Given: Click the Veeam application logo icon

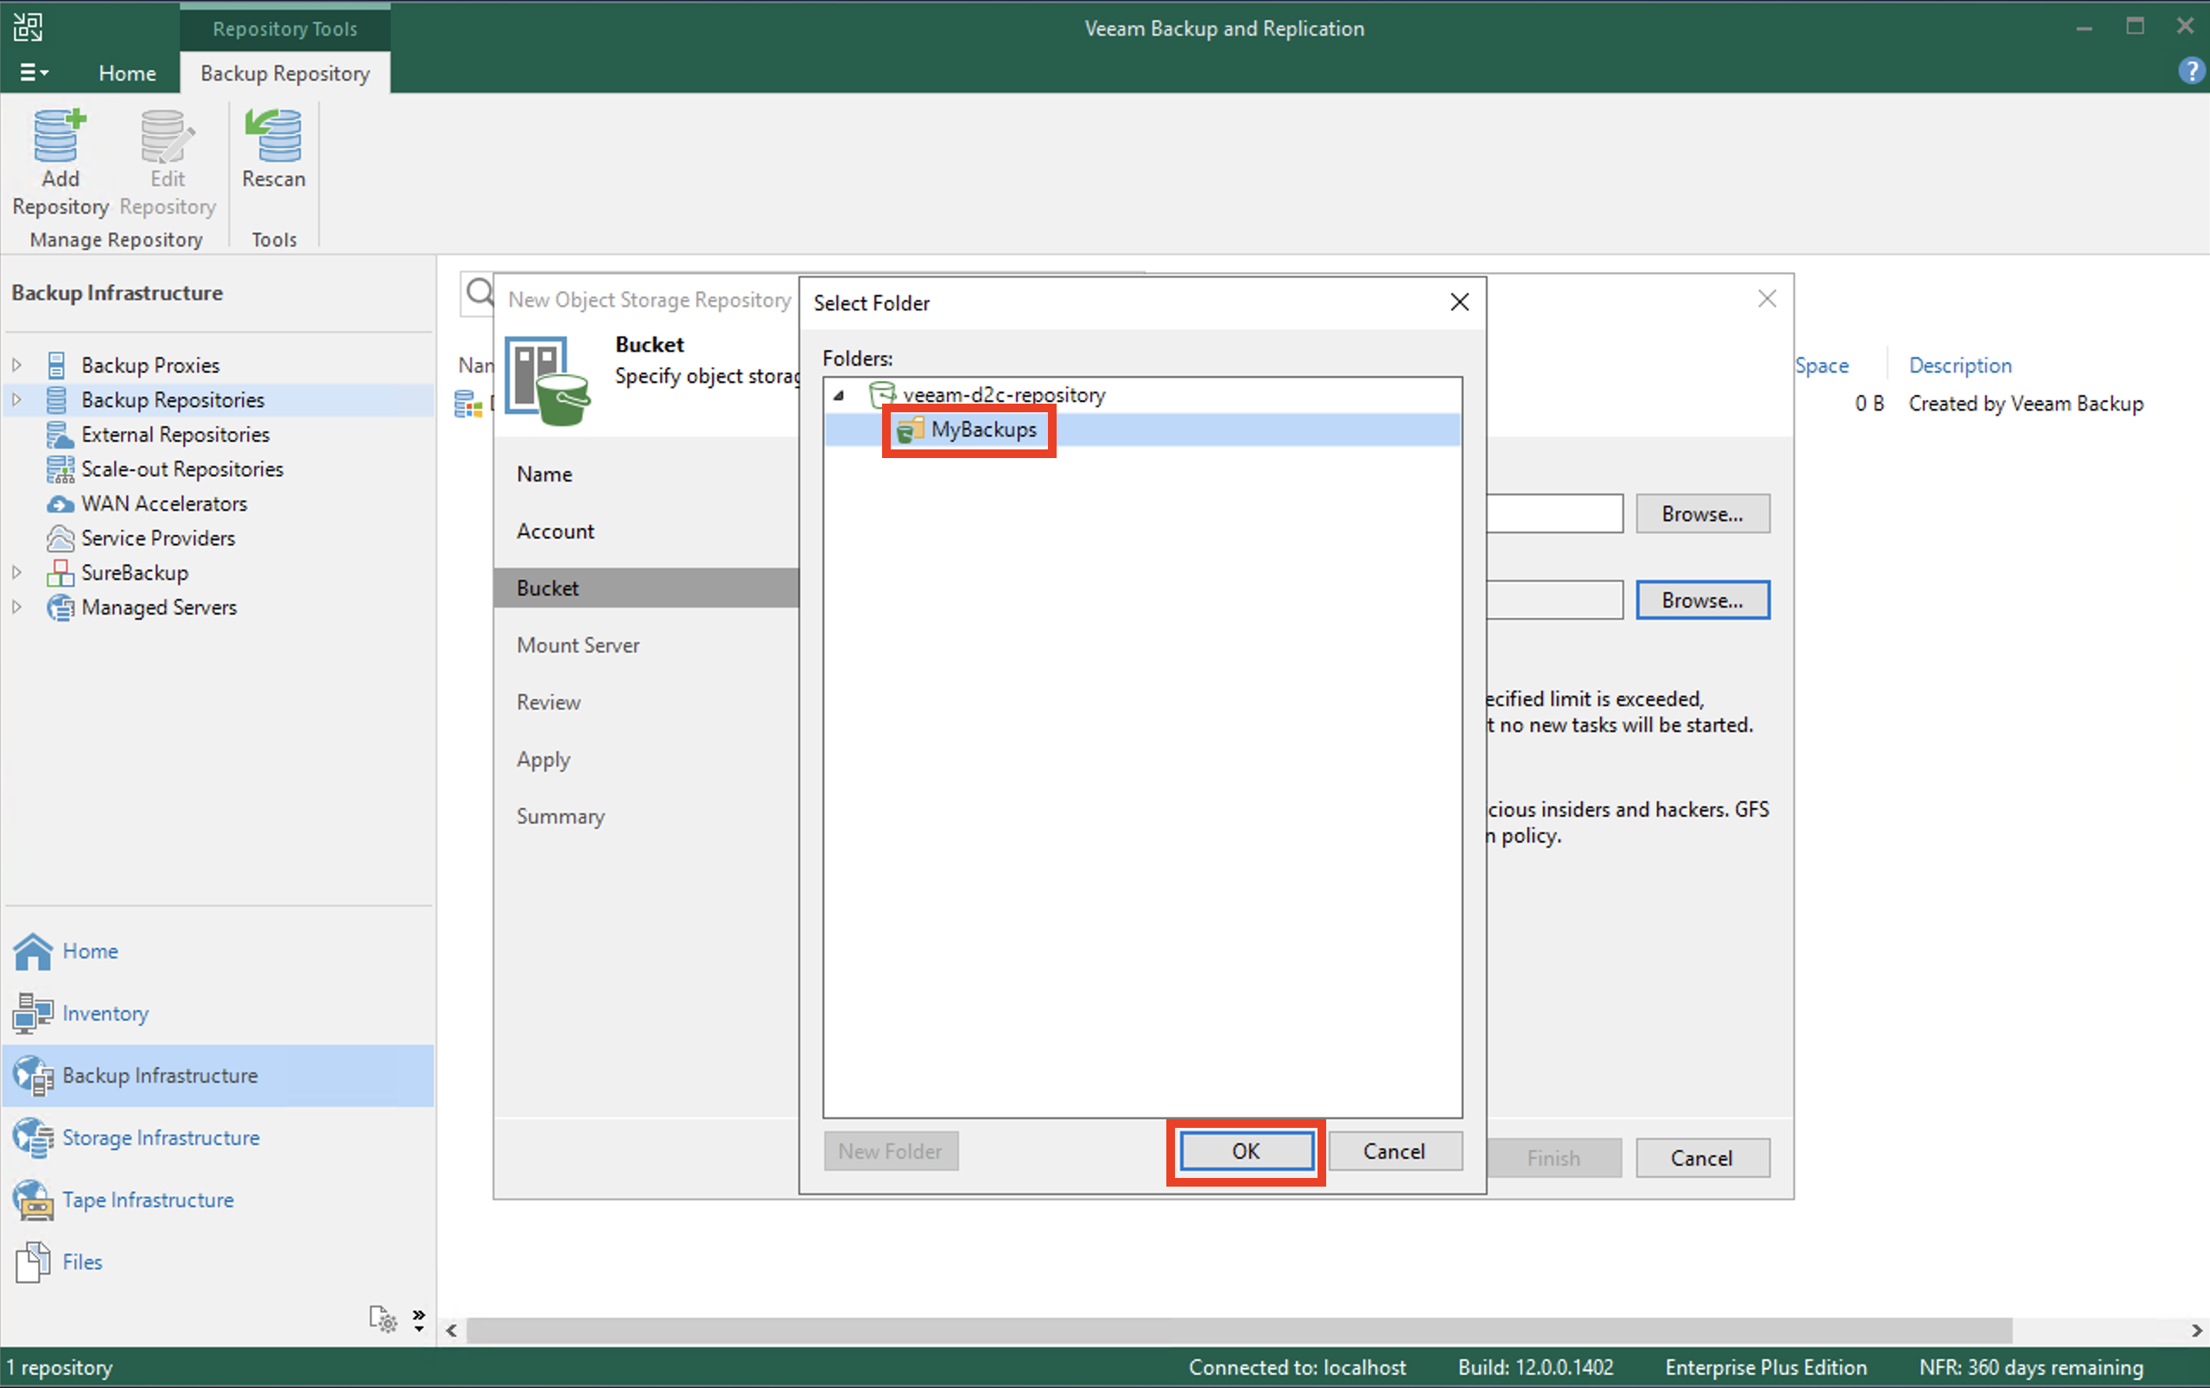Looking at the screenshot, I should (28, 27).
